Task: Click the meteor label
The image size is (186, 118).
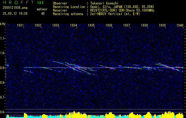Action: (x=42, y=9)
